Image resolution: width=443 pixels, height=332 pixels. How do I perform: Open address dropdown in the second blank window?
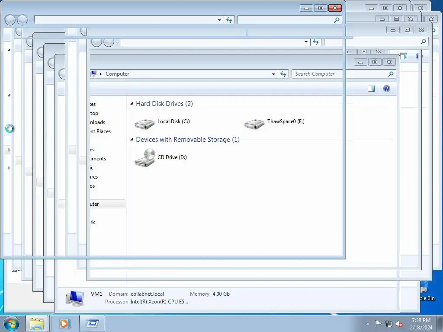click(x=306, y=42)
